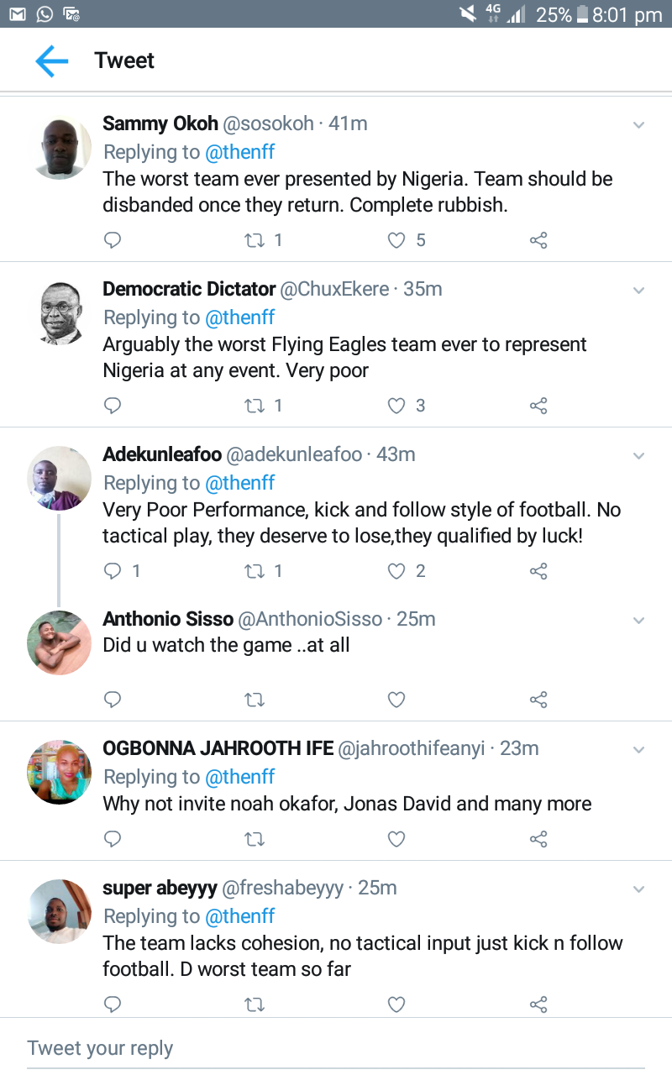Viewport: 672px width, 1075px height.
Task: View Democratic Dictator's profile picture
Action: (60, 312)
